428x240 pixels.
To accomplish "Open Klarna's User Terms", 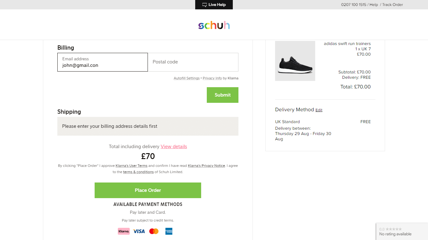I will (x=131, y=166).
